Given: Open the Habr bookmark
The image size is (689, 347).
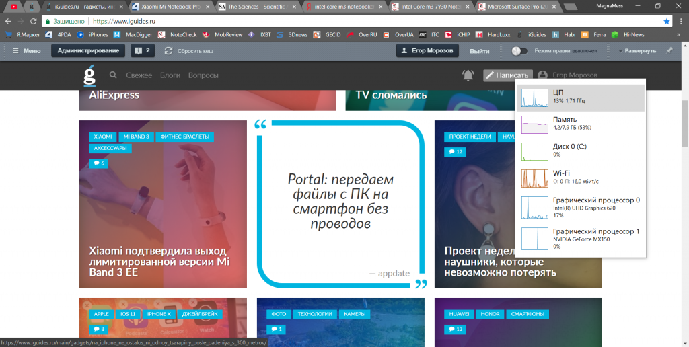Looking at the screenshot, I should [x=565, y=35].
